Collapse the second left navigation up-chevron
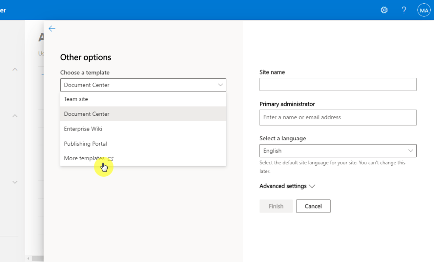The width and height of the screenshot is (434, 262). coord(15,116)
